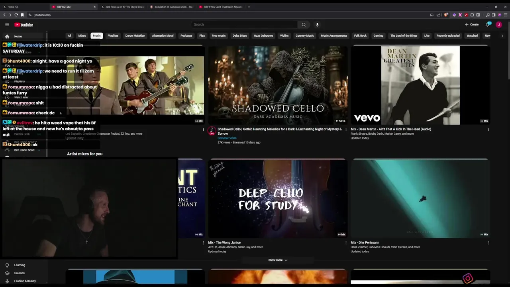Go forward with the browser forward arrow
The width and height of the screenshot is (510, 287).
point(10,15)
